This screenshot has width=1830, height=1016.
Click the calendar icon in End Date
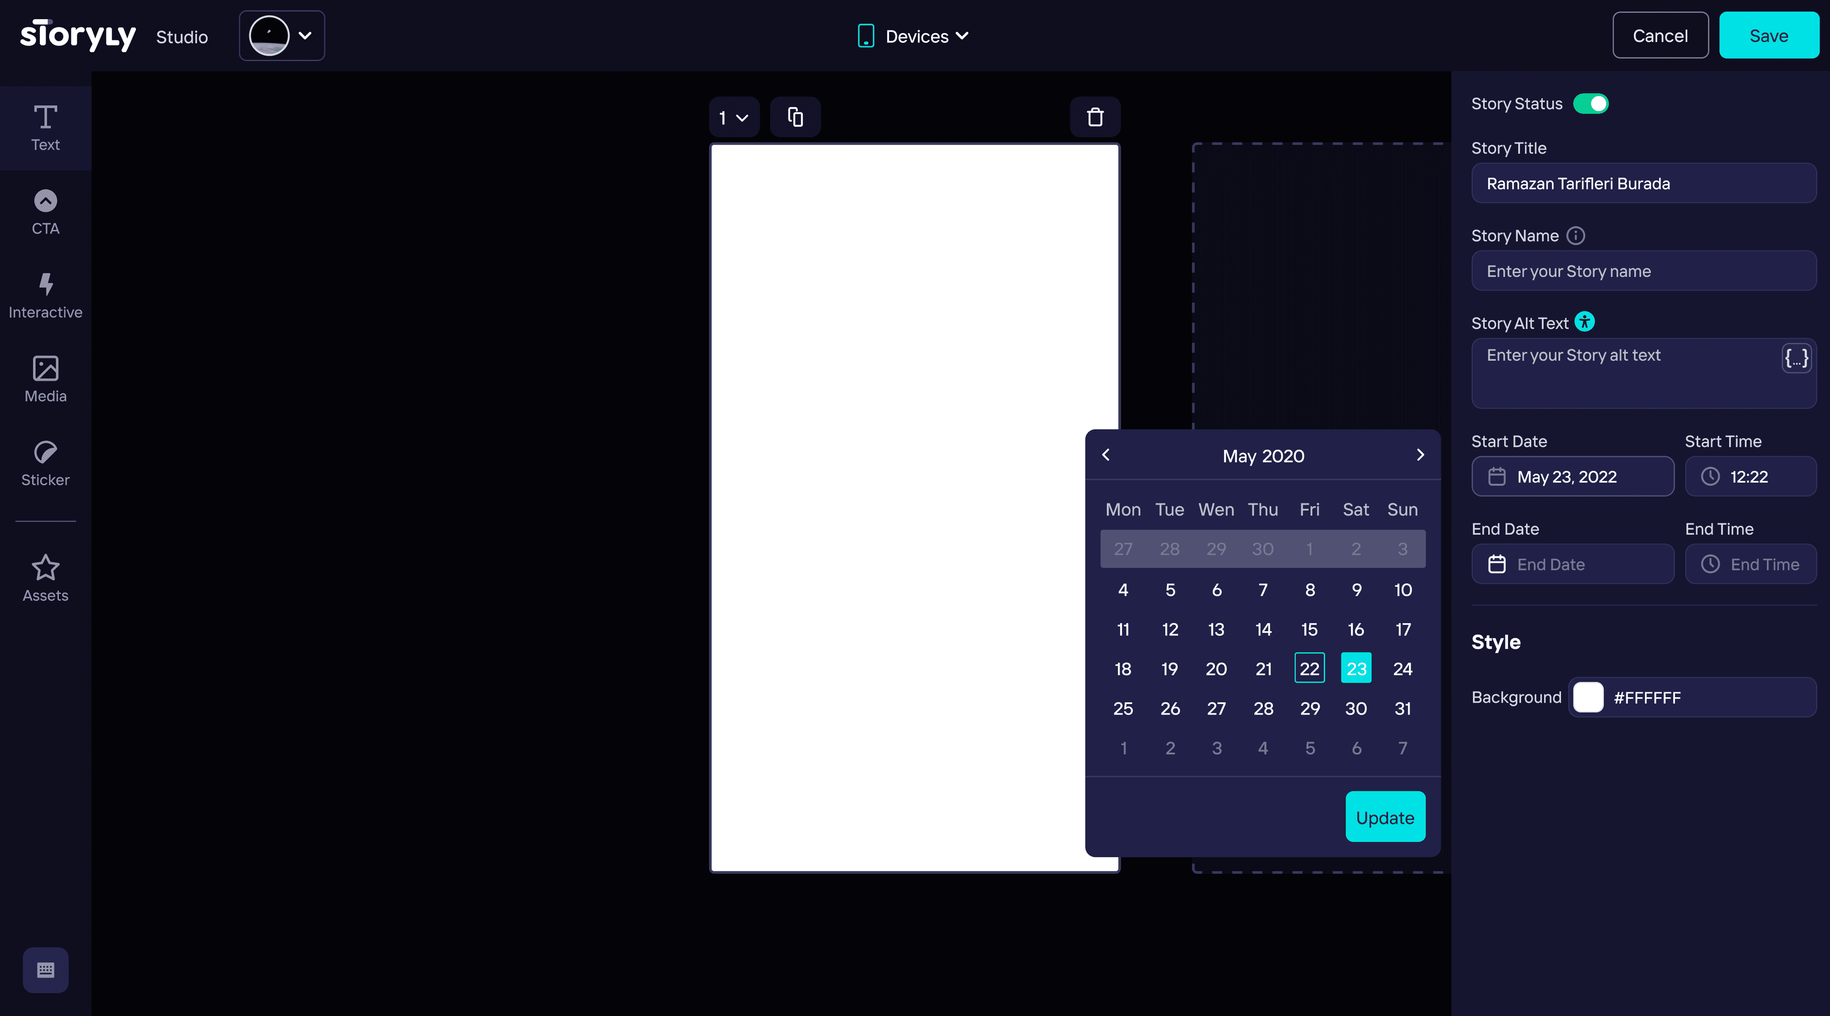pyautogui.click(x=1497, y=564)
